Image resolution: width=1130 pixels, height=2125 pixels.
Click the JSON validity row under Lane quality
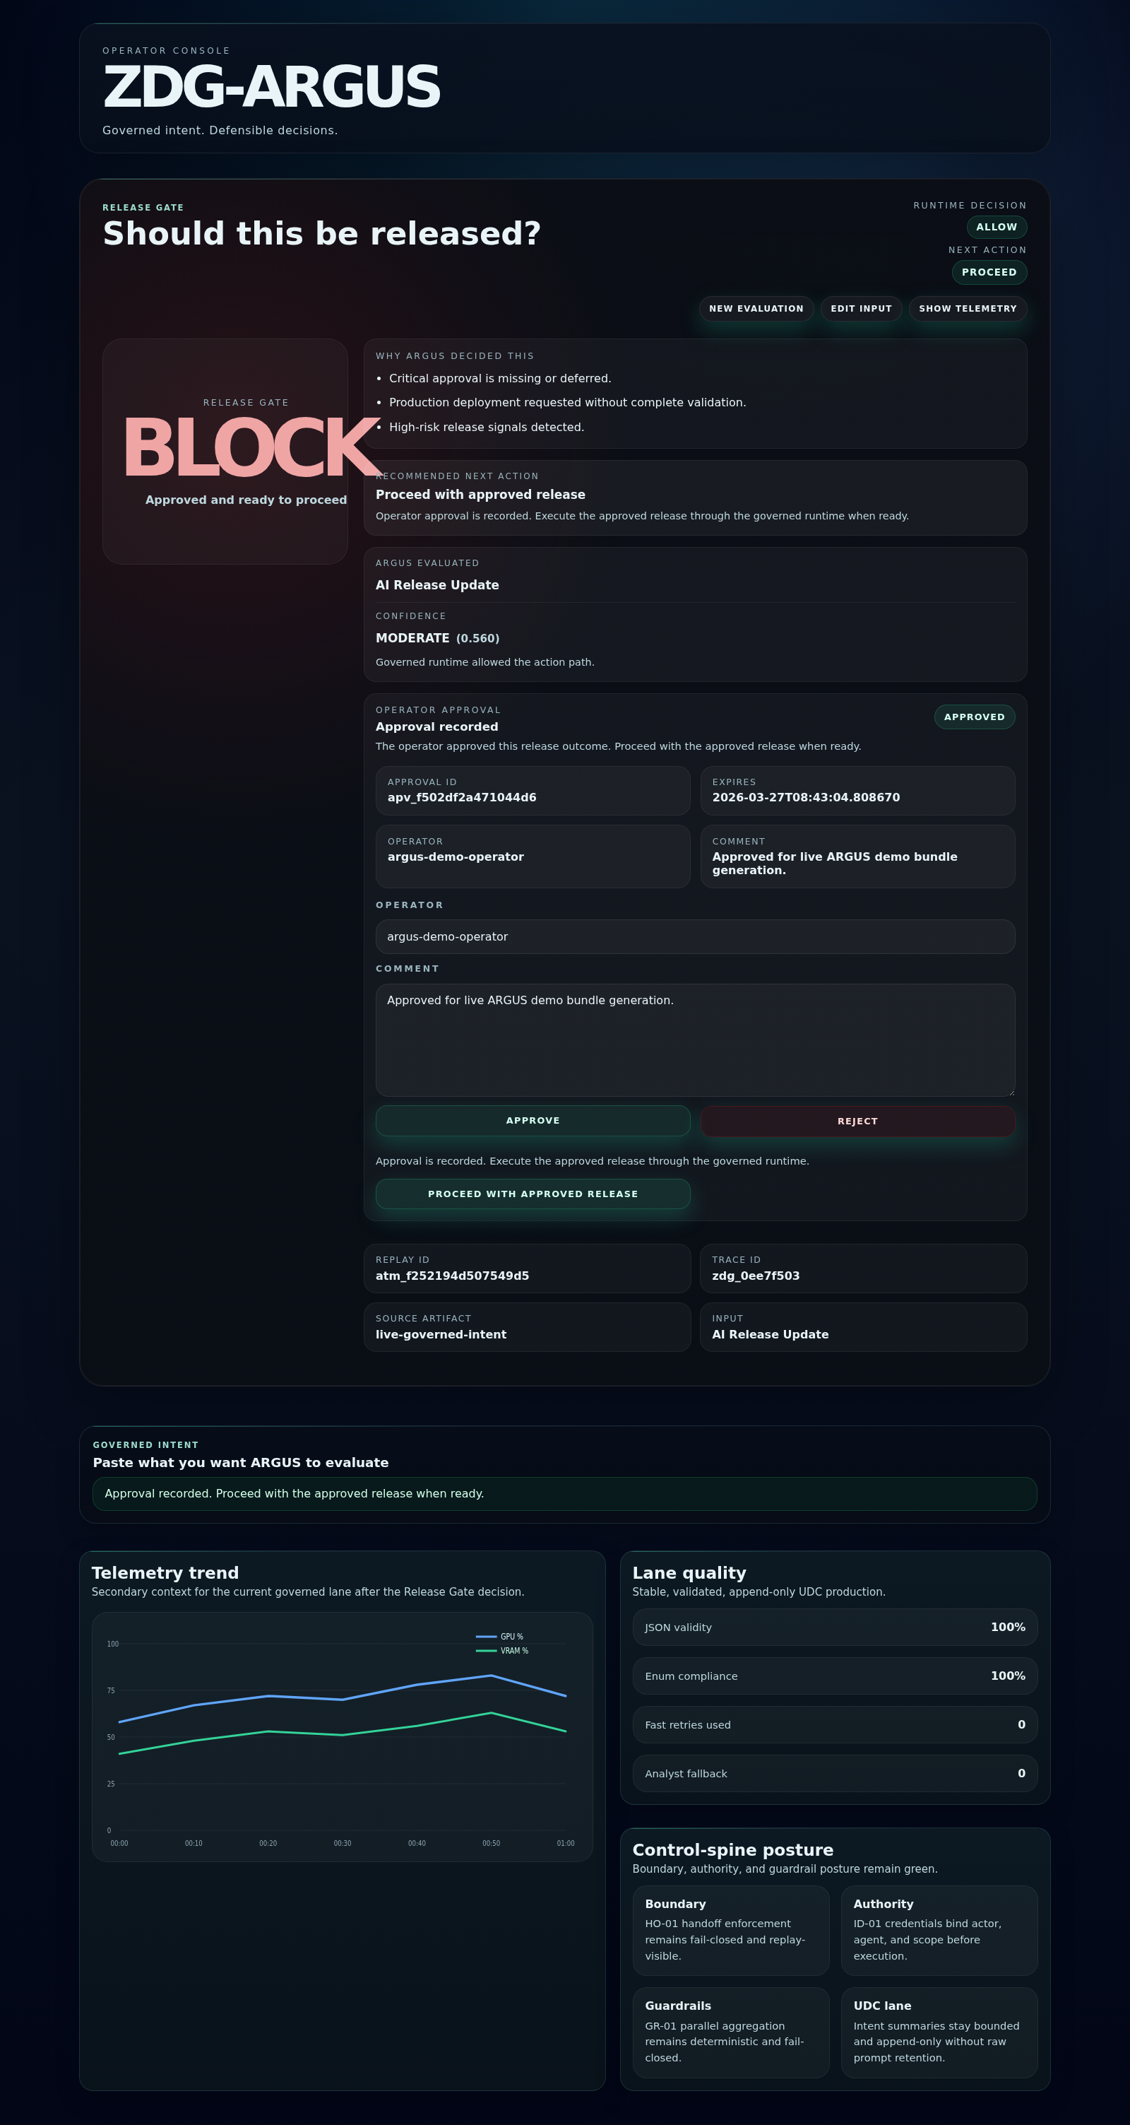point(834,1627)
